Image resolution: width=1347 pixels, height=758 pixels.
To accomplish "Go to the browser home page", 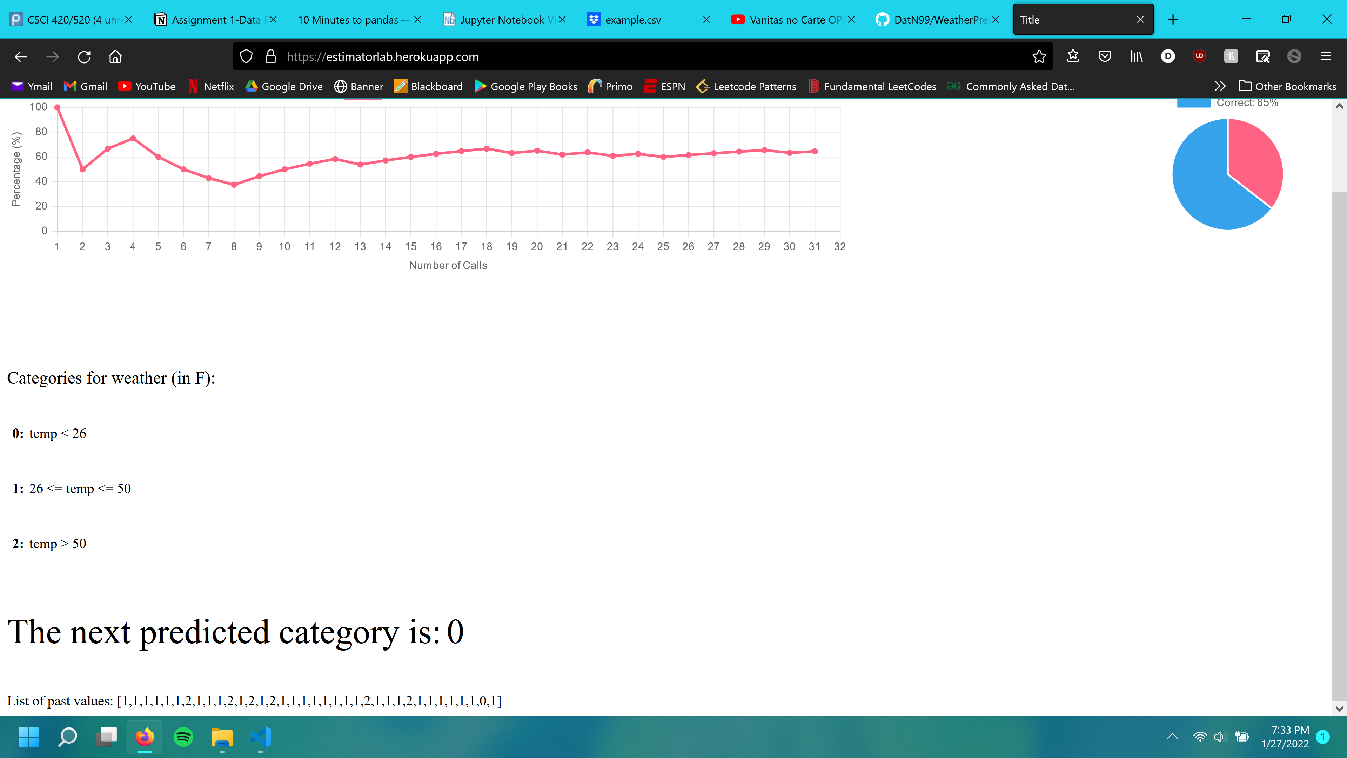I will [115, 56].
